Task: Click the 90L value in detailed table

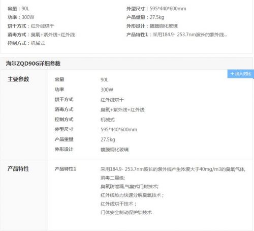Action: (x=104, y=80)
